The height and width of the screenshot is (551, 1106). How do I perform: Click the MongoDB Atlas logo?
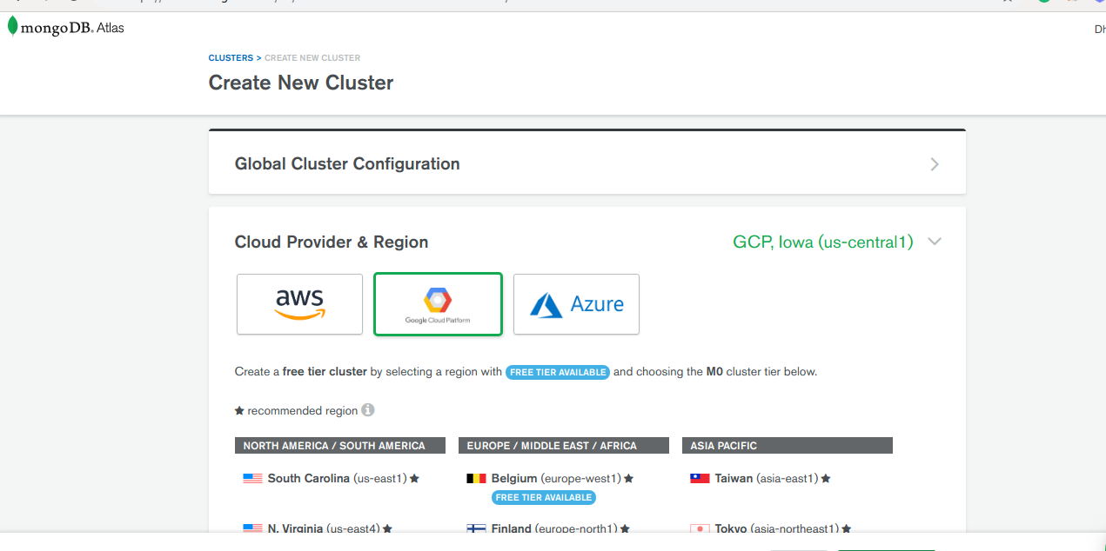click(66, 28)
